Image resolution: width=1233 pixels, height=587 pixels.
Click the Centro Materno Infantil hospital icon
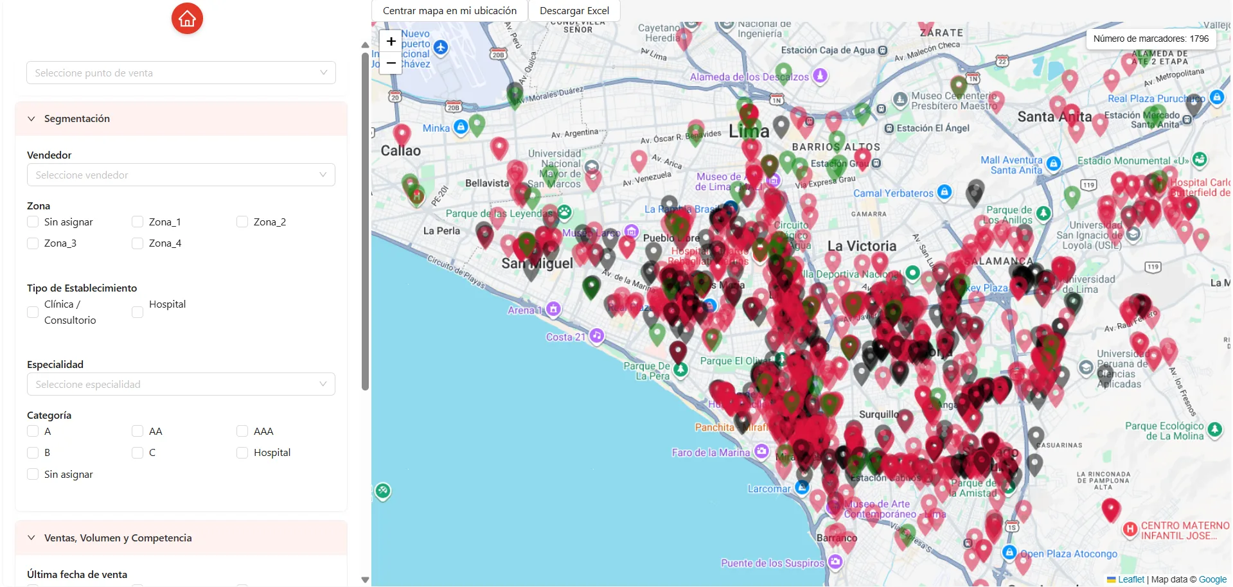coord(1130,529)
